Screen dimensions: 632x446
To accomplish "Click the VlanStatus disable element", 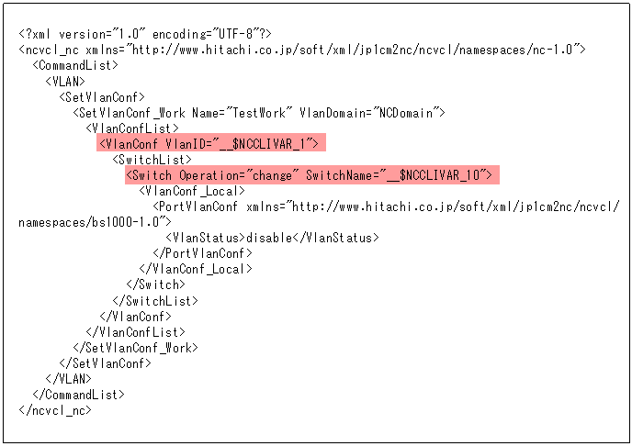I will coord(273,238).
